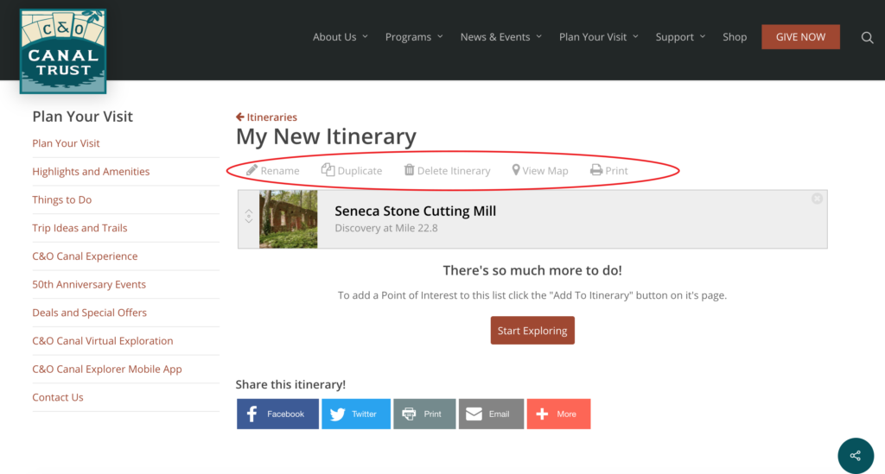Click the Delete Itinerary trash icon
This screenshot has width=885, height=474.
coord(409,169)
